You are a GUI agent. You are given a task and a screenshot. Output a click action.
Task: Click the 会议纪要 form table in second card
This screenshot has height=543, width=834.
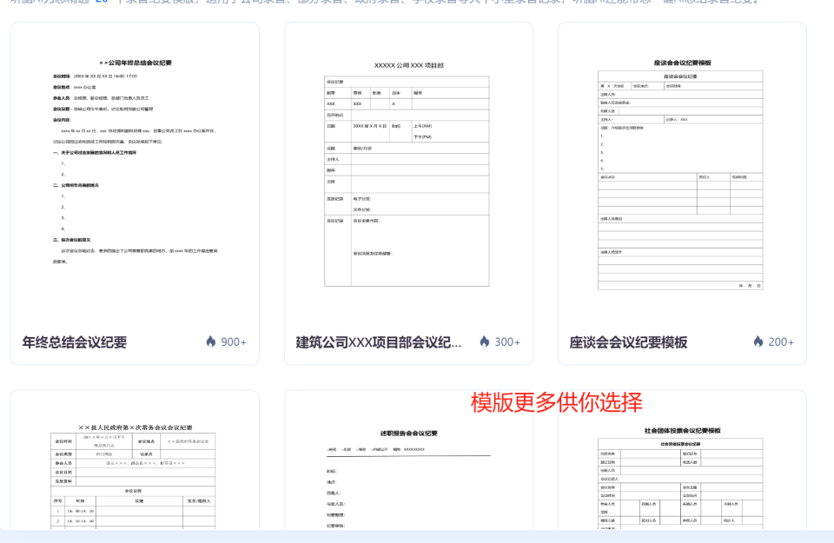407,182
